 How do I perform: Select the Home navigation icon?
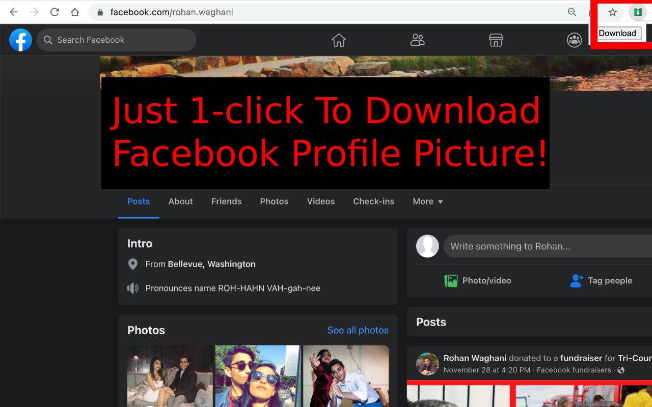[x=339, y=39]
